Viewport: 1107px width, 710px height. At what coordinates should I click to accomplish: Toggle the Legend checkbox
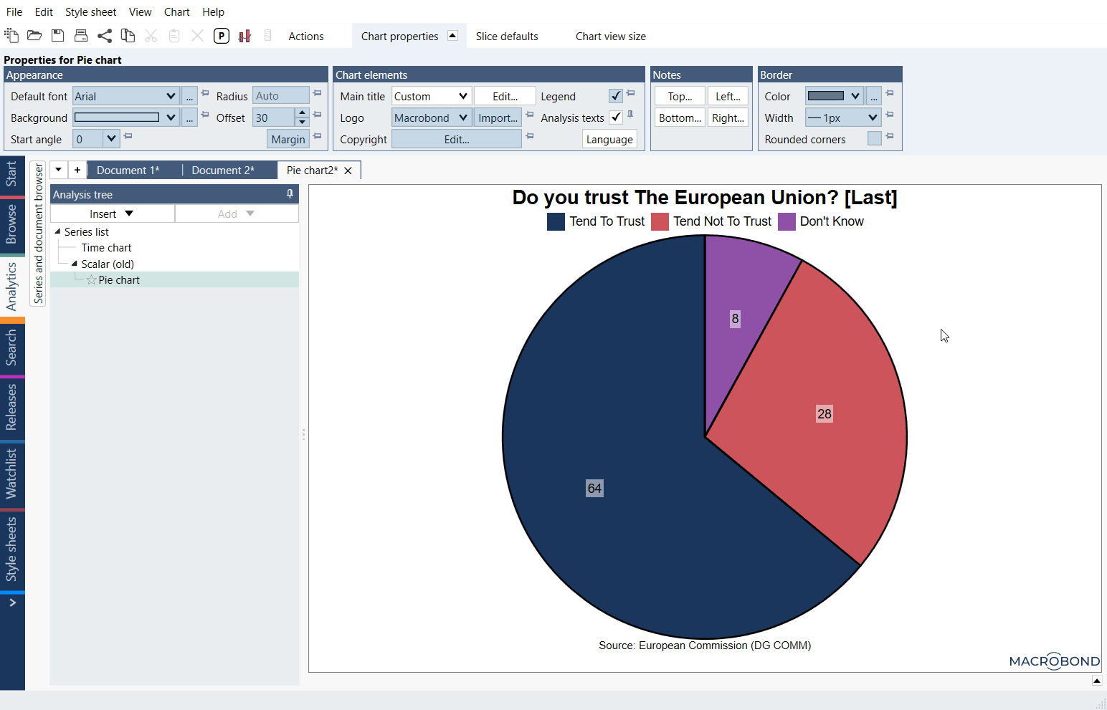coord(615,95)
